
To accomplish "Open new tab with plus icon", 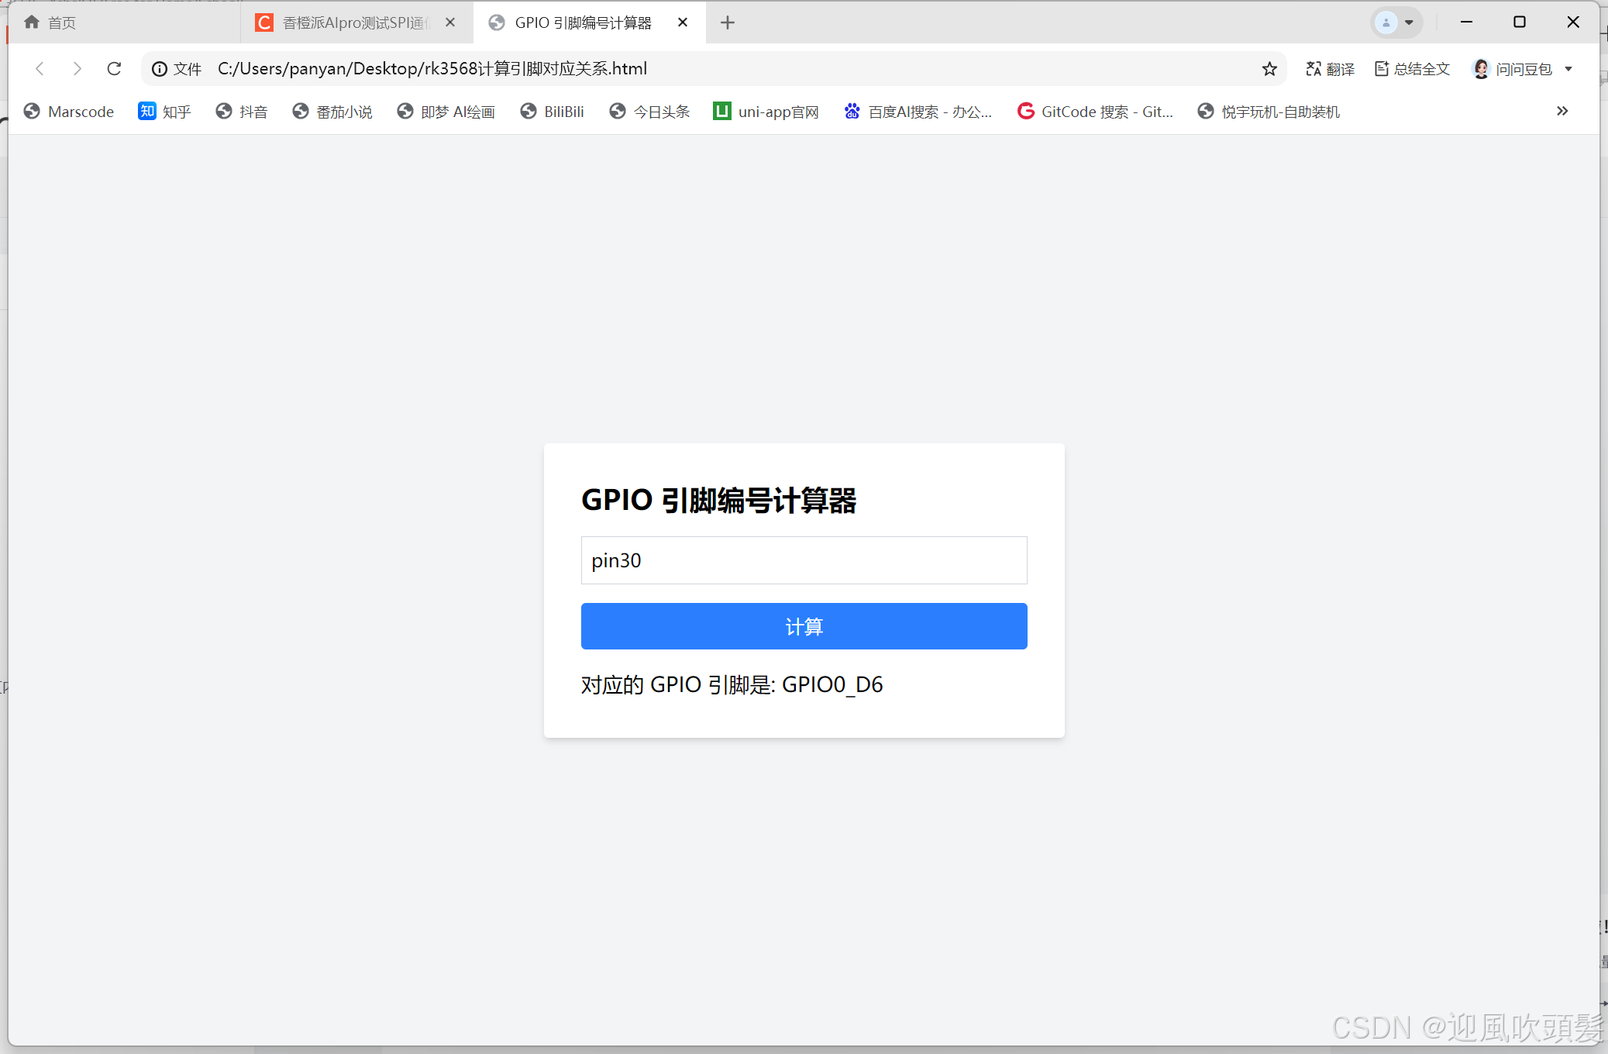I will coord(727,22).
